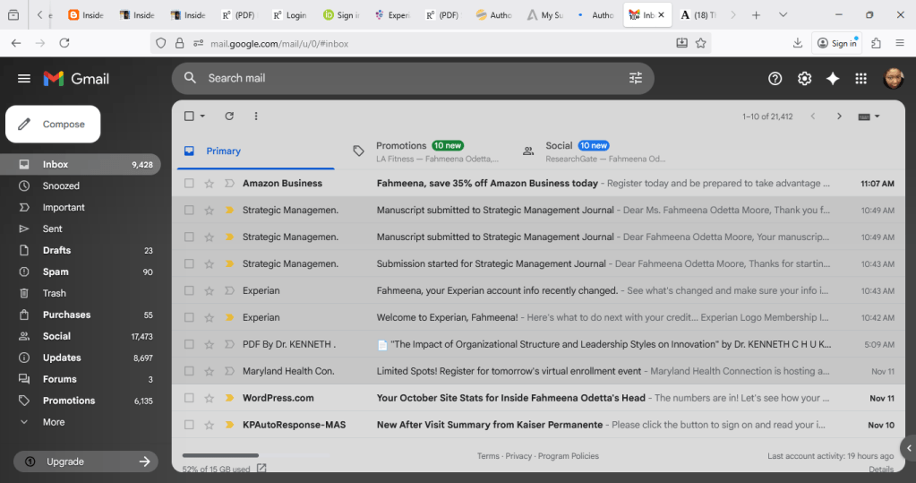Check the select-all checkbox above the mail list

click(189, 116)
